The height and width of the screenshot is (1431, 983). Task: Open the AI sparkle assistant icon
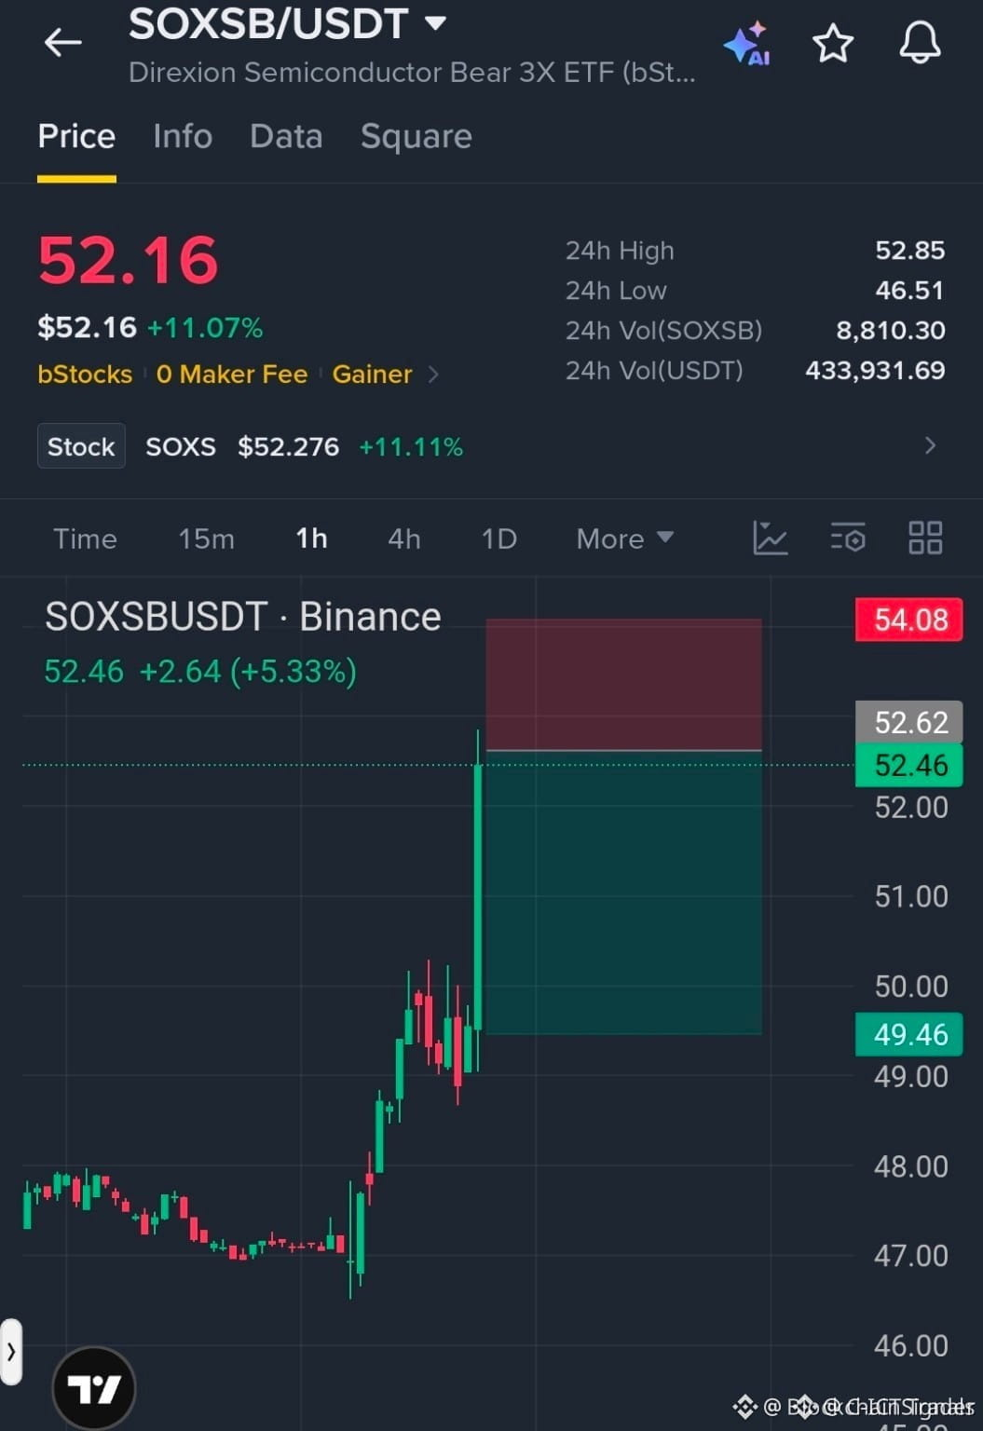pos(746,43)
